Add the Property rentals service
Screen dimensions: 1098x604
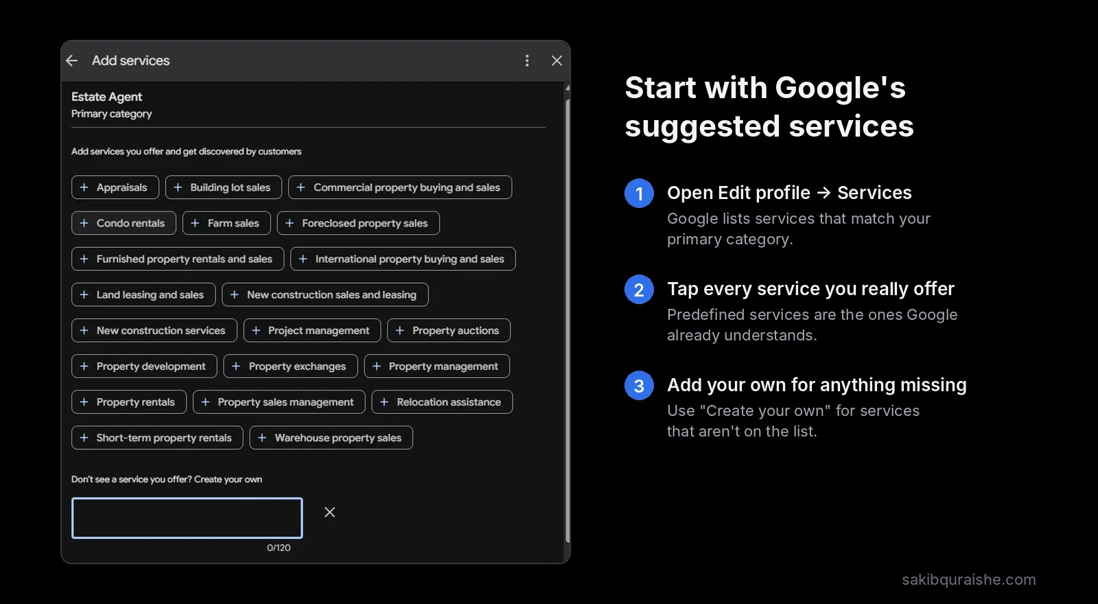129,402
